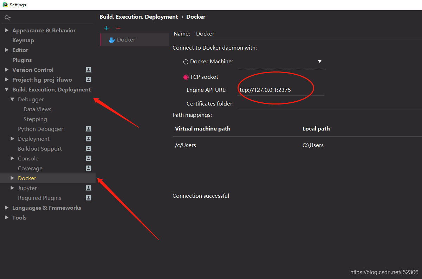
Task: Open the settings search magnifier
Action: [7, 17]
